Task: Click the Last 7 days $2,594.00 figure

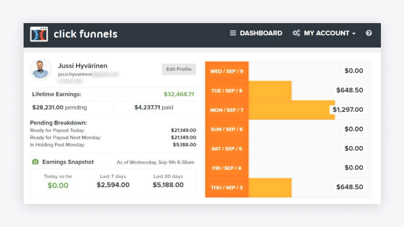Action: click(113, 185)
